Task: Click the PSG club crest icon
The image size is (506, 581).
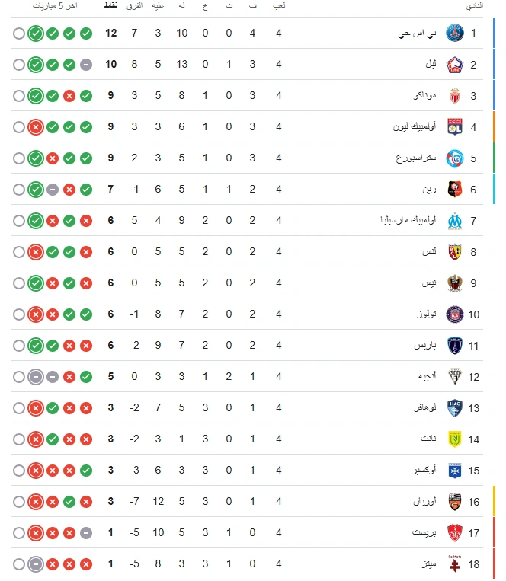Action: pyautogui.click(x=454, y=33)
